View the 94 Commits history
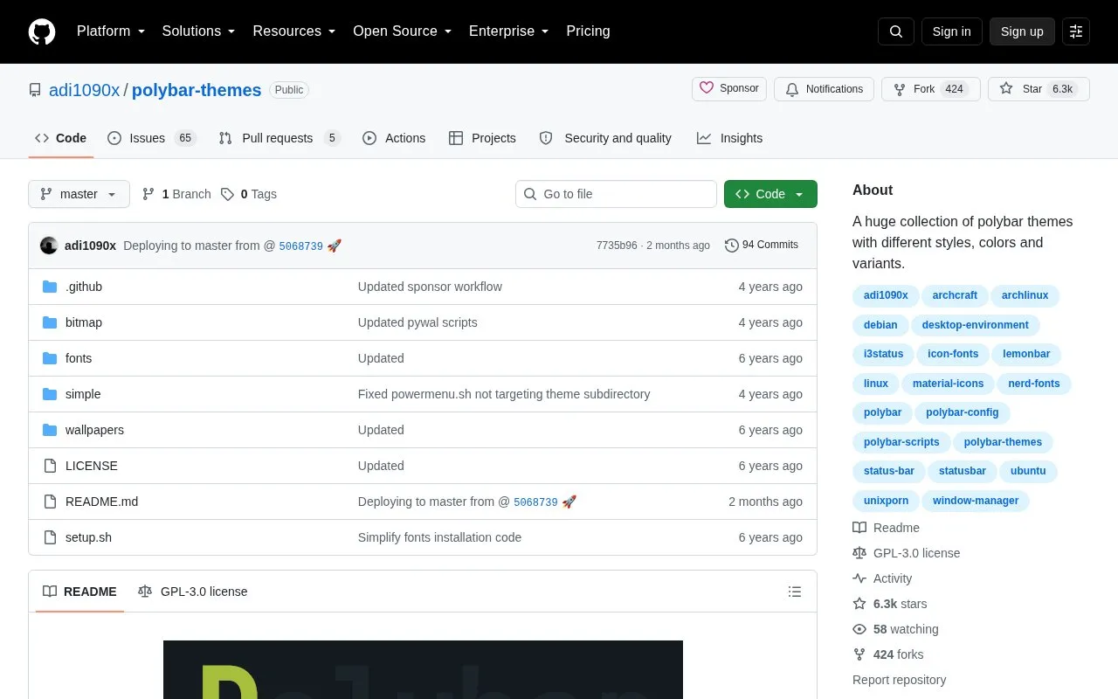Screen dimensions: 1118x699 (762, 246)
